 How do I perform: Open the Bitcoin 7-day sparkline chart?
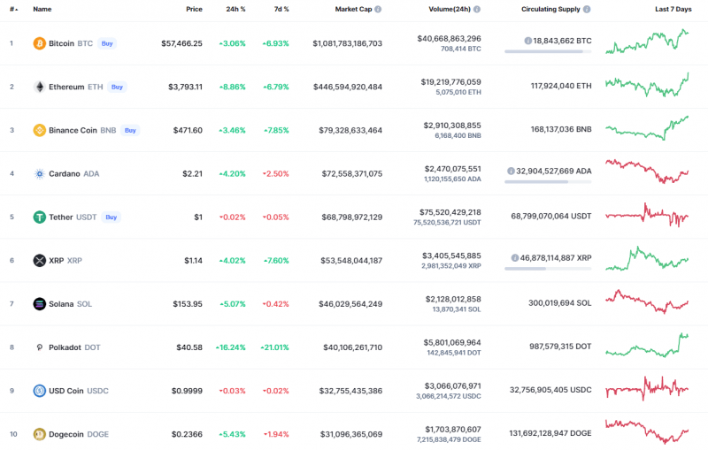click(648, 43)
